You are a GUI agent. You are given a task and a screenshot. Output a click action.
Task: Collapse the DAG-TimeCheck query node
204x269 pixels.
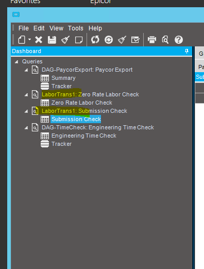(26, 128)
